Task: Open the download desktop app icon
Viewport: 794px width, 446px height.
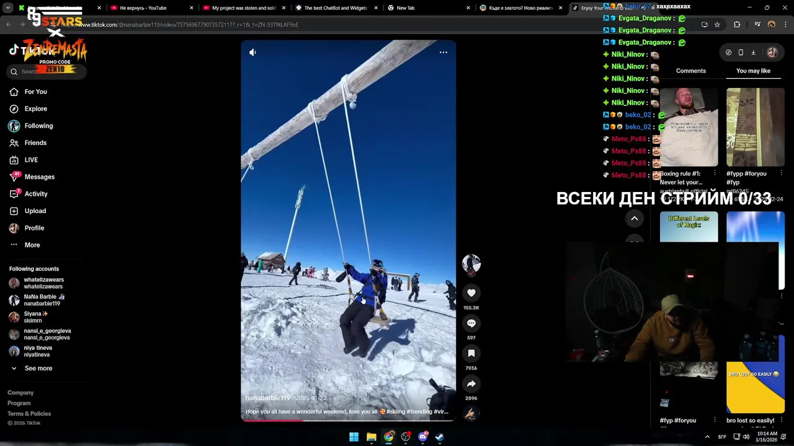Action: tap(753, 53)
